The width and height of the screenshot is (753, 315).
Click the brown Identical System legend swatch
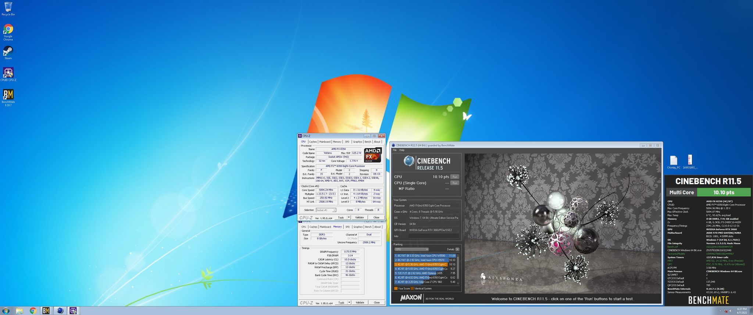(412, 289)
